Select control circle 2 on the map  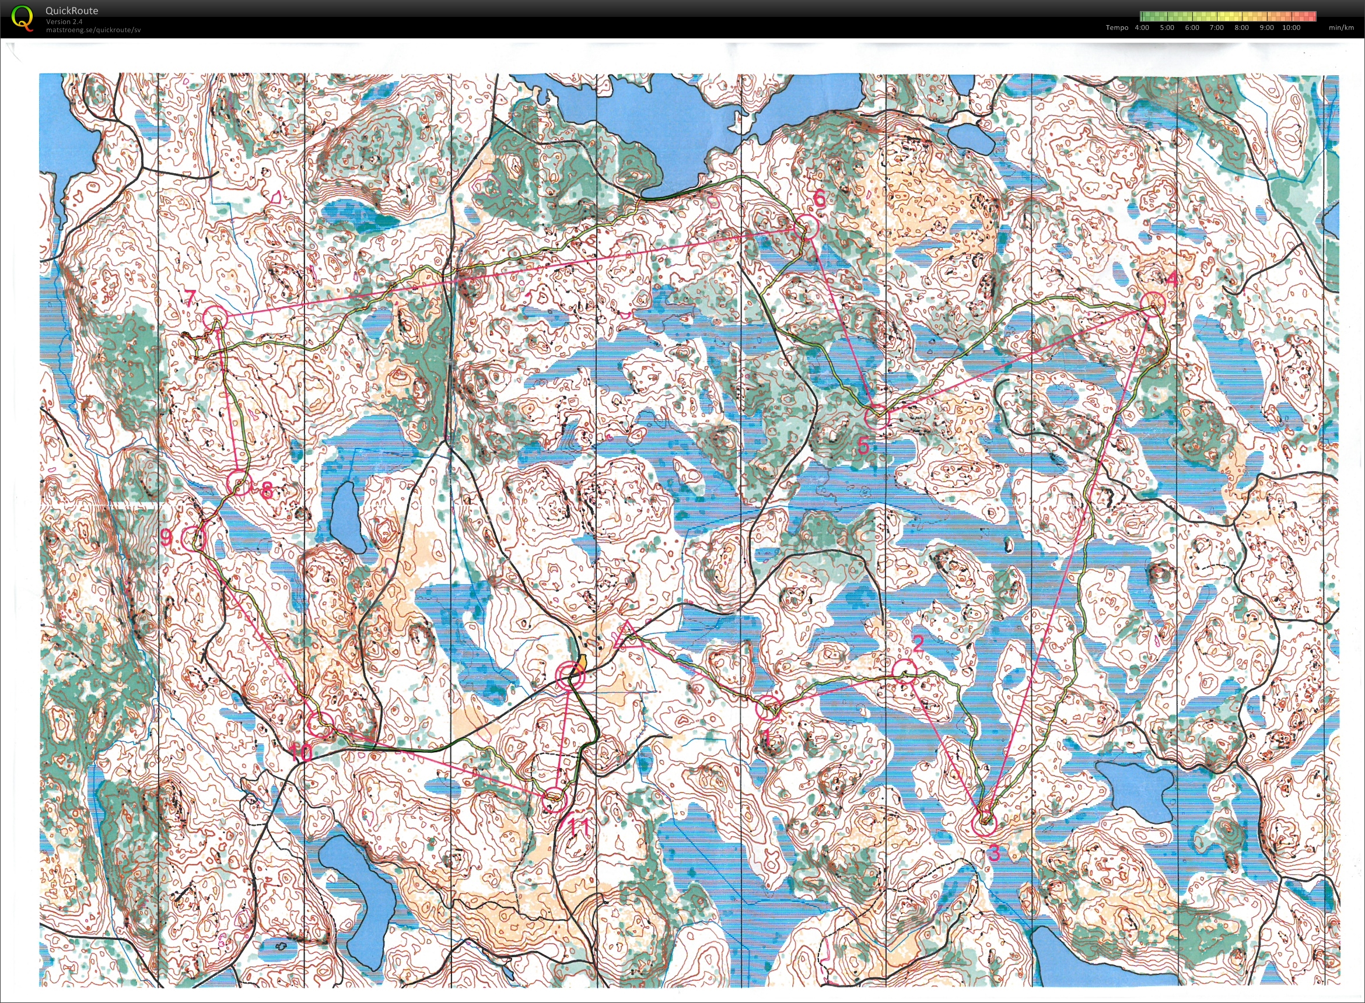905,672
